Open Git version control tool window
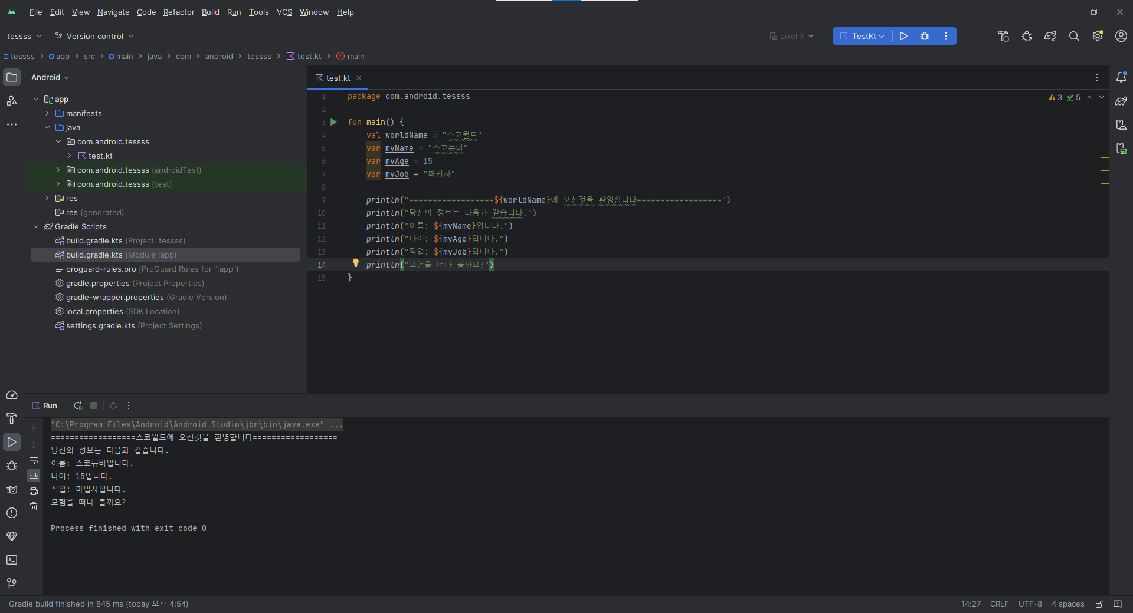The image size is (1133, 613). 12,584
